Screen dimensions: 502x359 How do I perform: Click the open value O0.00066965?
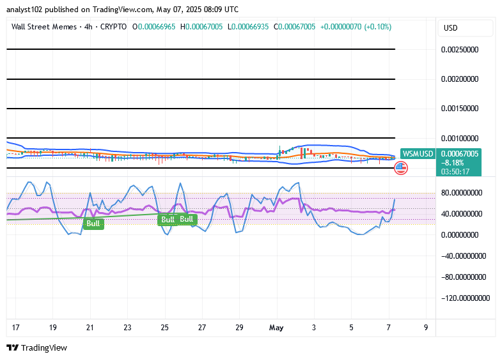point(153,27)
